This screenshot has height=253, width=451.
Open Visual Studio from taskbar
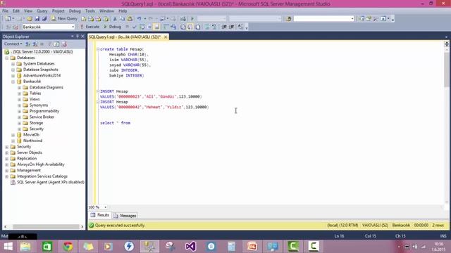[190, 247]
